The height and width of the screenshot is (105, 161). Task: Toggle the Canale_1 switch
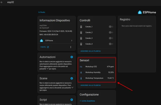pos(111,27)
